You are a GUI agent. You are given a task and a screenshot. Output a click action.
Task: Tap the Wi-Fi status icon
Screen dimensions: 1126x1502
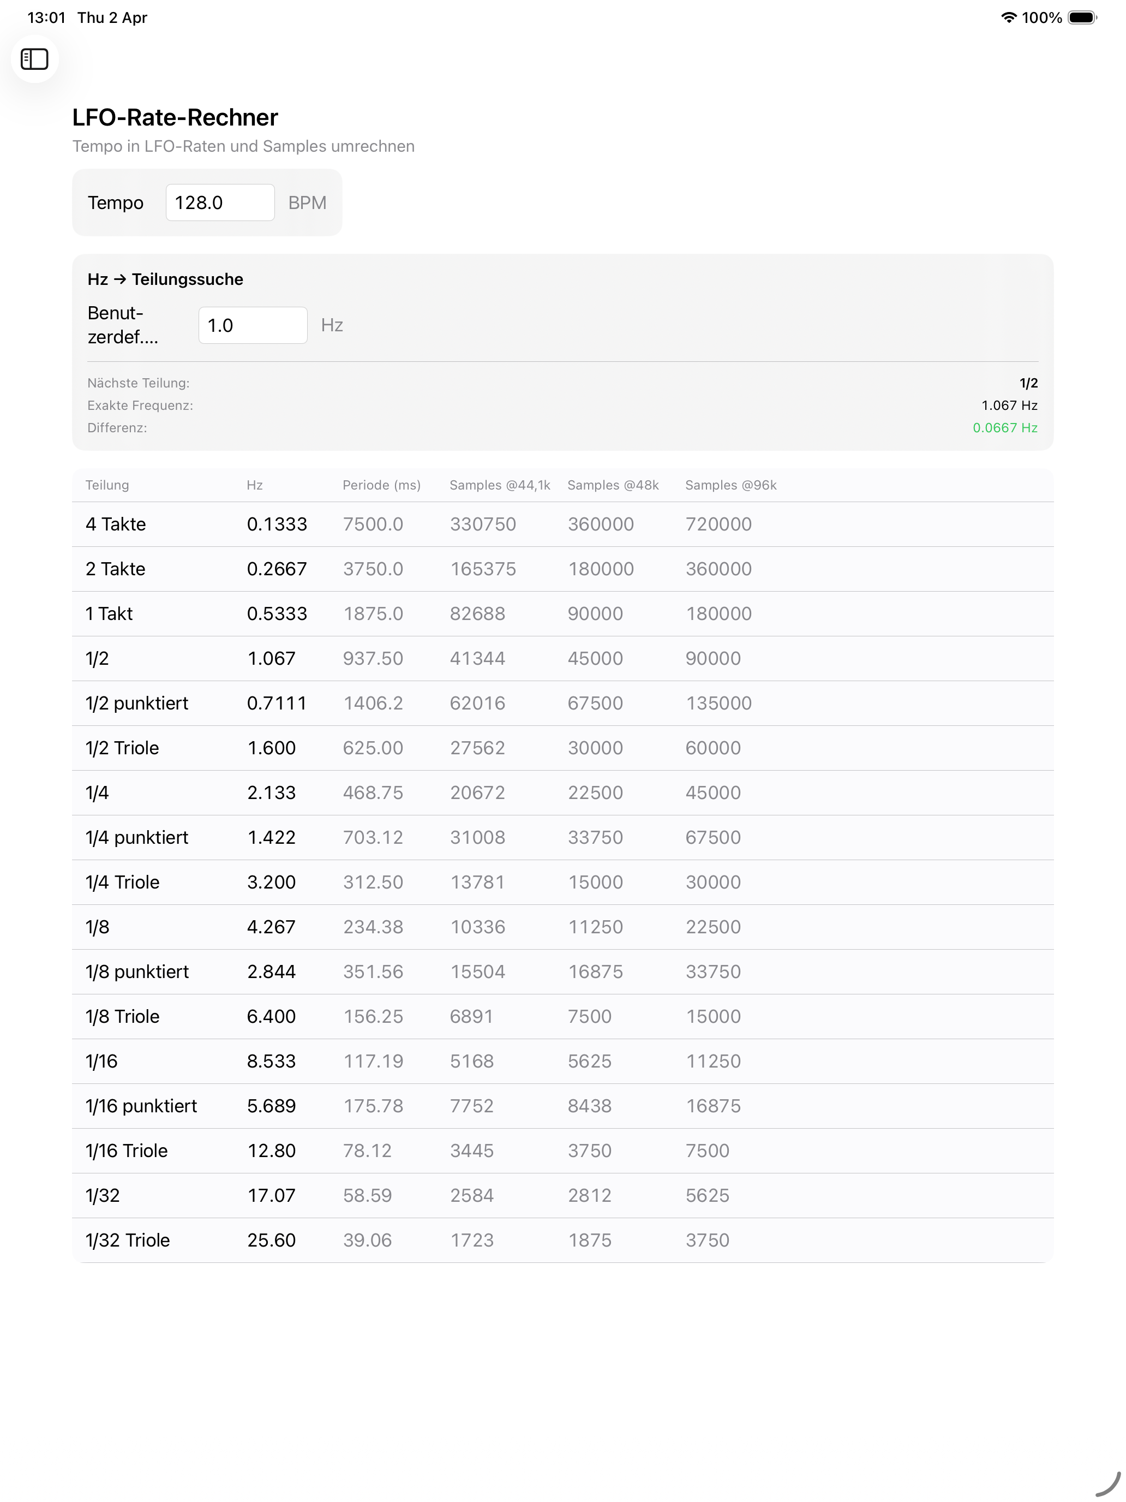(1009, 17)
